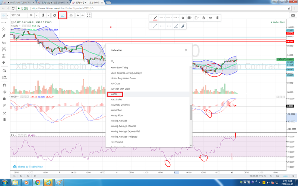
Task: Open line ending arrow style dropdown
Action: [x=176, y=18]
